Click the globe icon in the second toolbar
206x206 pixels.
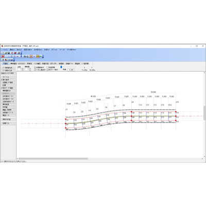pos(25,57)
